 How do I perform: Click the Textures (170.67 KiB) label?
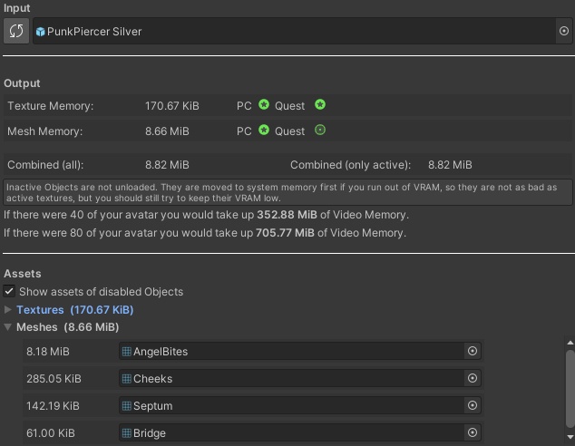pos(74,310)
